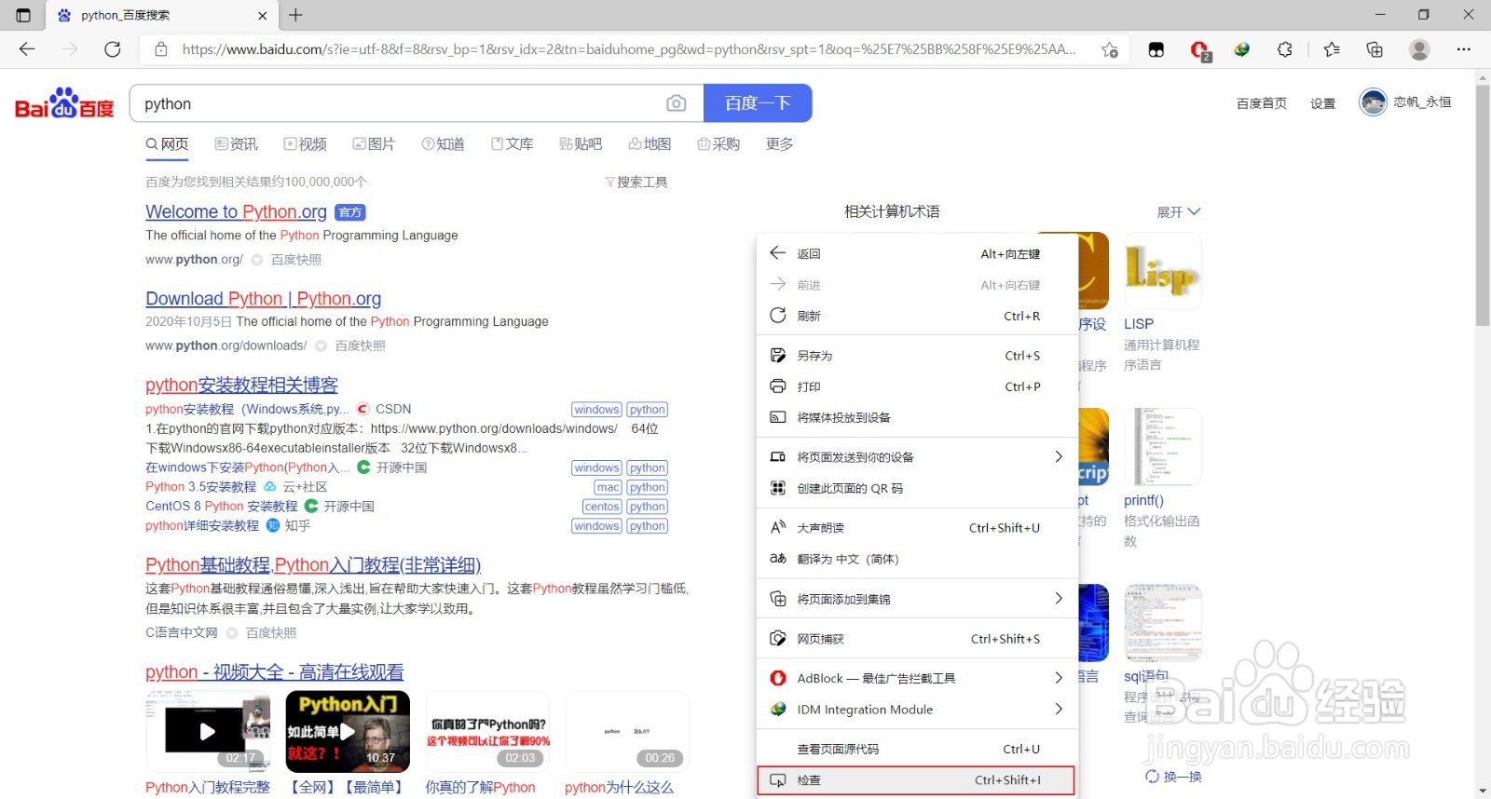Open python安装教程相关博客 result link
Image resolution: width=1491 pixels, height=799 pixels.
coord(241,385)
